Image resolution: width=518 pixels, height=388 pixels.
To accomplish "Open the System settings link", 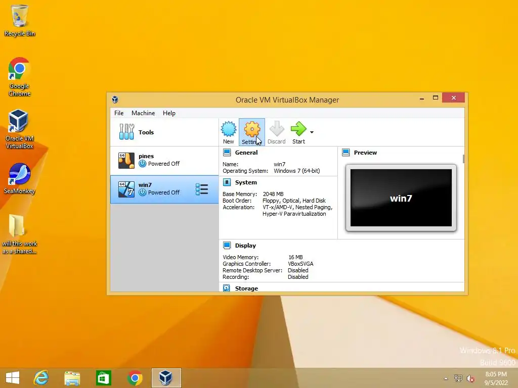I will click(x=246, y=182).
